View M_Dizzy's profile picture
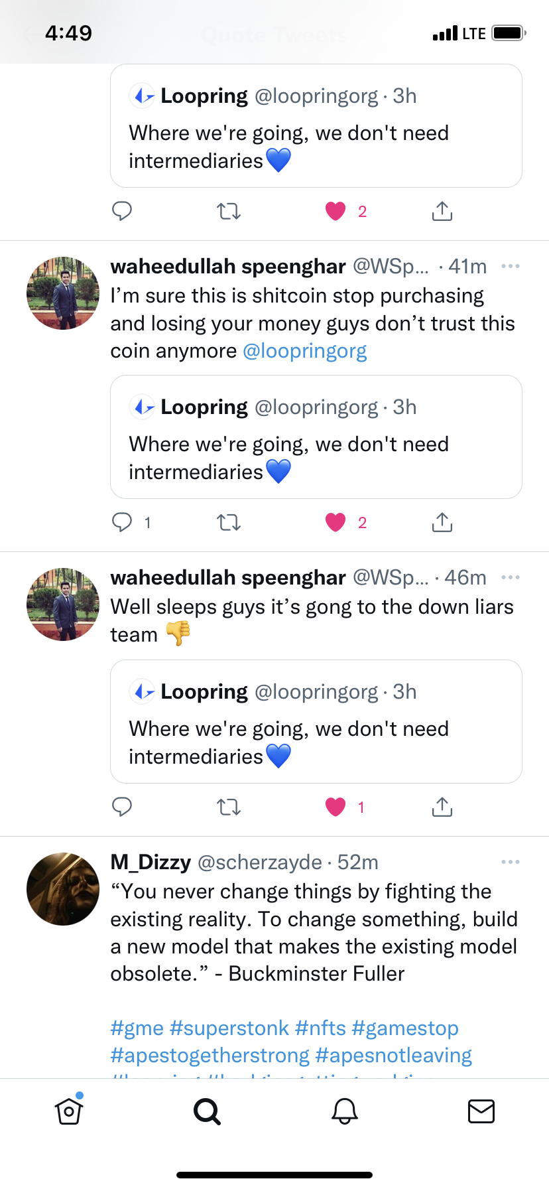Viewport: 549px width, 1189px height. (x=63, y=889)
